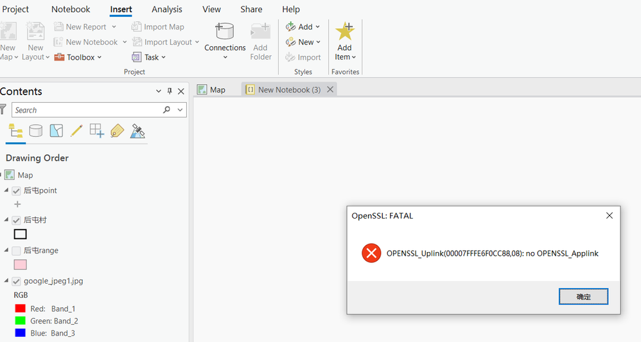The width and height of the screenshot is (641, 342).
Task: Click the search magnifier in Contents
Action: (166, 110)
